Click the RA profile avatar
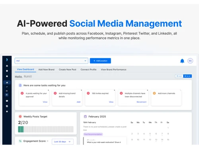 pyautogui.click(x=190, y=61)
